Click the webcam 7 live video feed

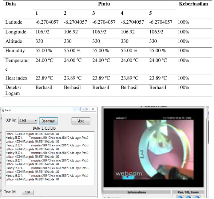coord(154,149)
